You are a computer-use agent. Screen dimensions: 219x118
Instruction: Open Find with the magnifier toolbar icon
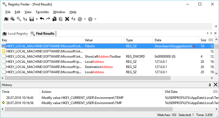point(19,19)
